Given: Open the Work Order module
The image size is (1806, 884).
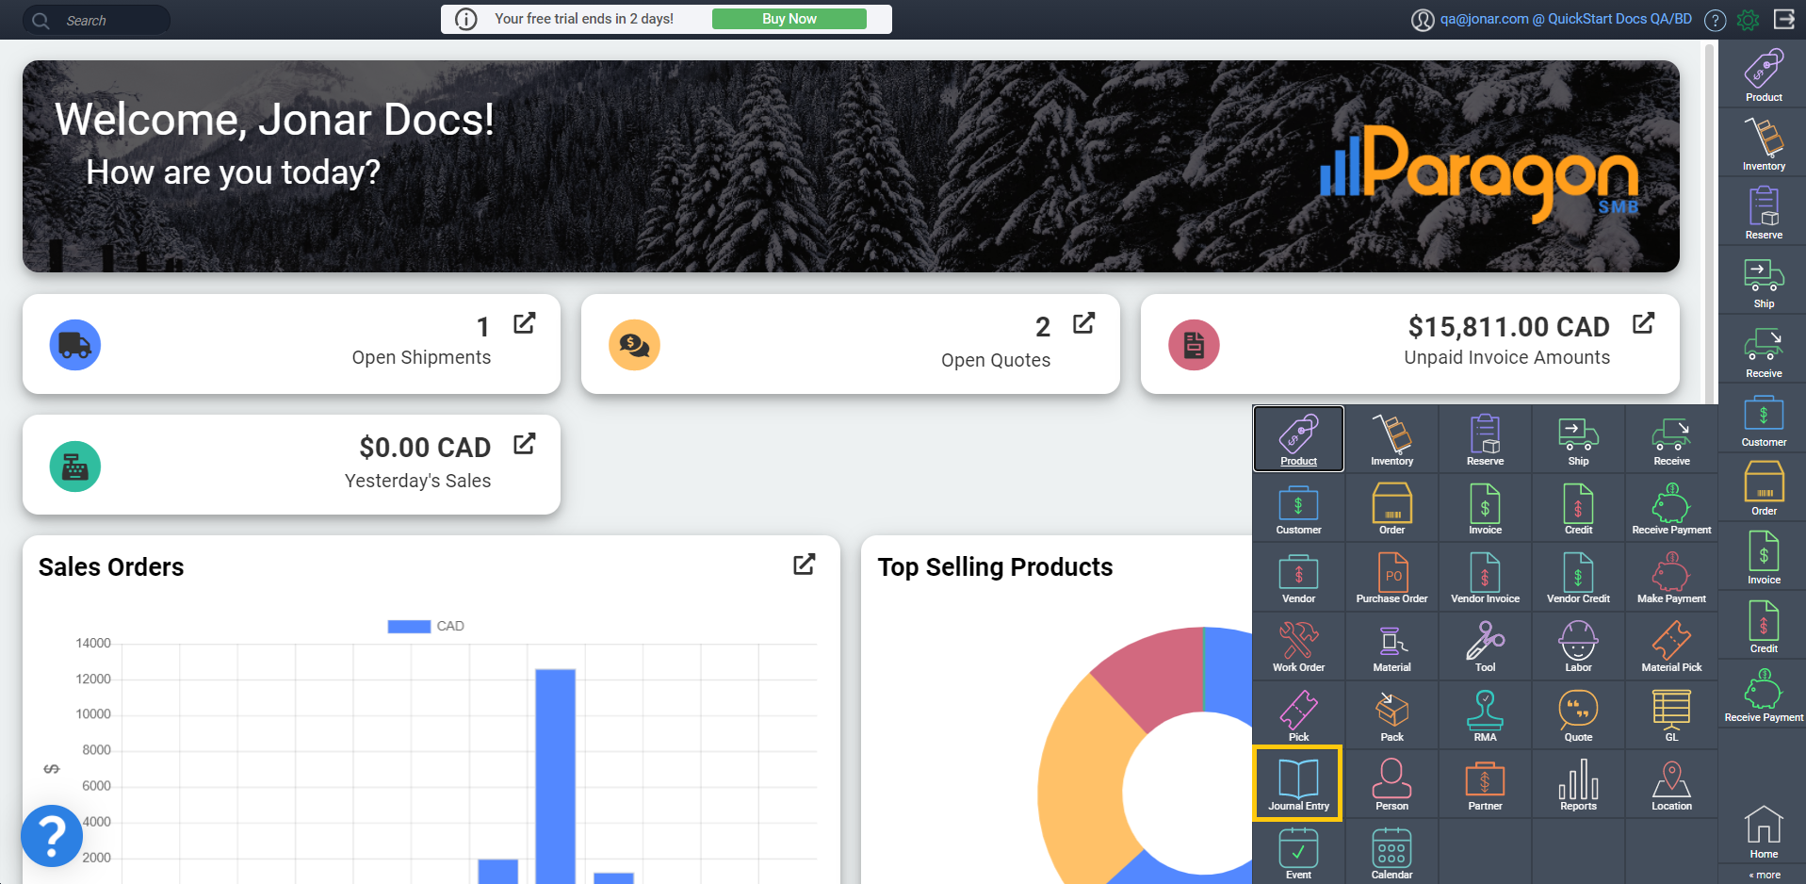Looking at the screenshot, I should [x=1298, y=646].
